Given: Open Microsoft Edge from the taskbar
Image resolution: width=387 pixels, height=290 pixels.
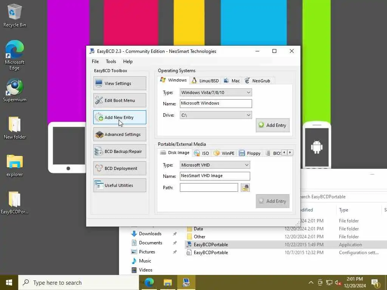Looking at the screenshot, I should 149,282.
